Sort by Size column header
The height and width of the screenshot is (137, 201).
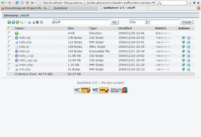click(71, 28)
